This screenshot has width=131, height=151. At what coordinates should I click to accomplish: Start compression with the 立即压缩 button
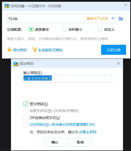pyautogui.click(x=114, y=50)
